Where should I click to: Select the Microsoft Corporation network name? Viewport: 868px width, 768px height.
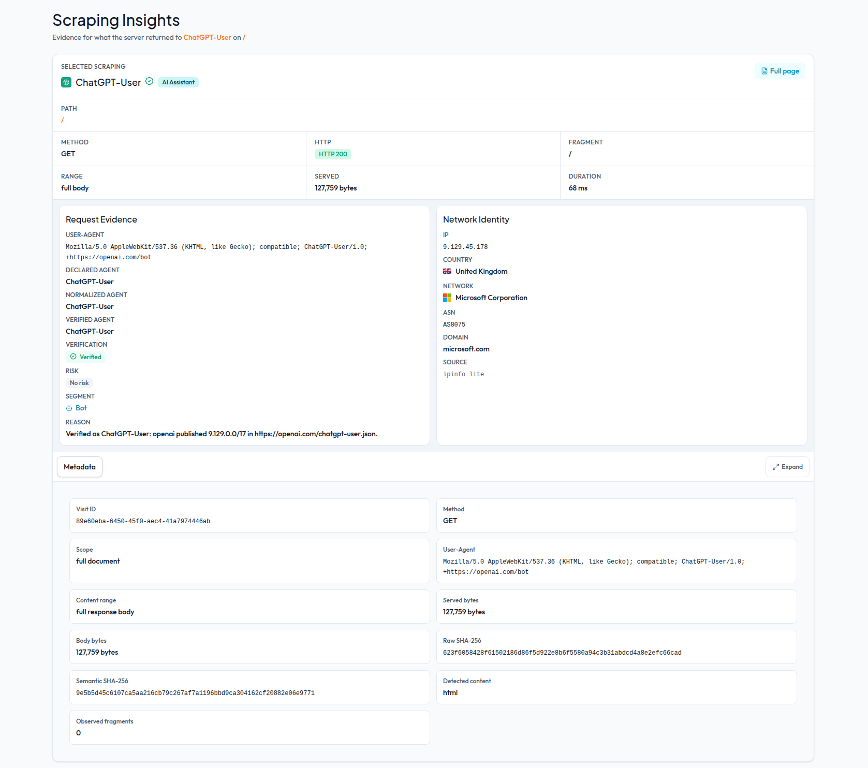(x=491, y=298)
